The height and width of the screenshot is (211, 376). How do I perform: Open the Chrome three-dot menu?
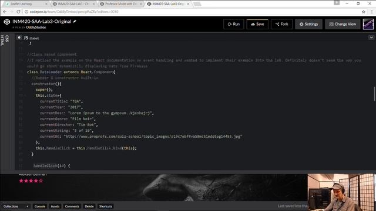(x=372, y=12)
